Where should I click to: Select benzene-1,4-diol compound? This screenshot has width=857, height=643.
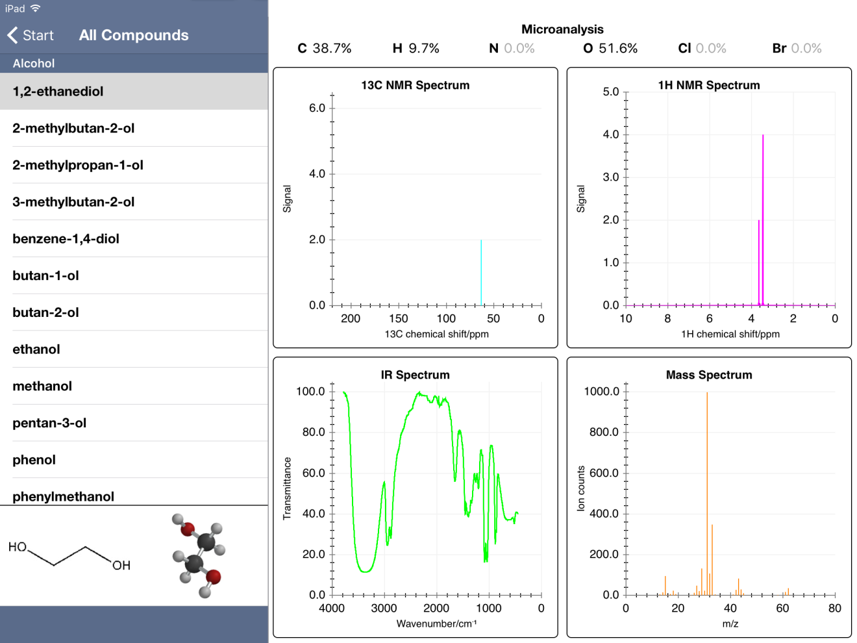click(66, 238)
